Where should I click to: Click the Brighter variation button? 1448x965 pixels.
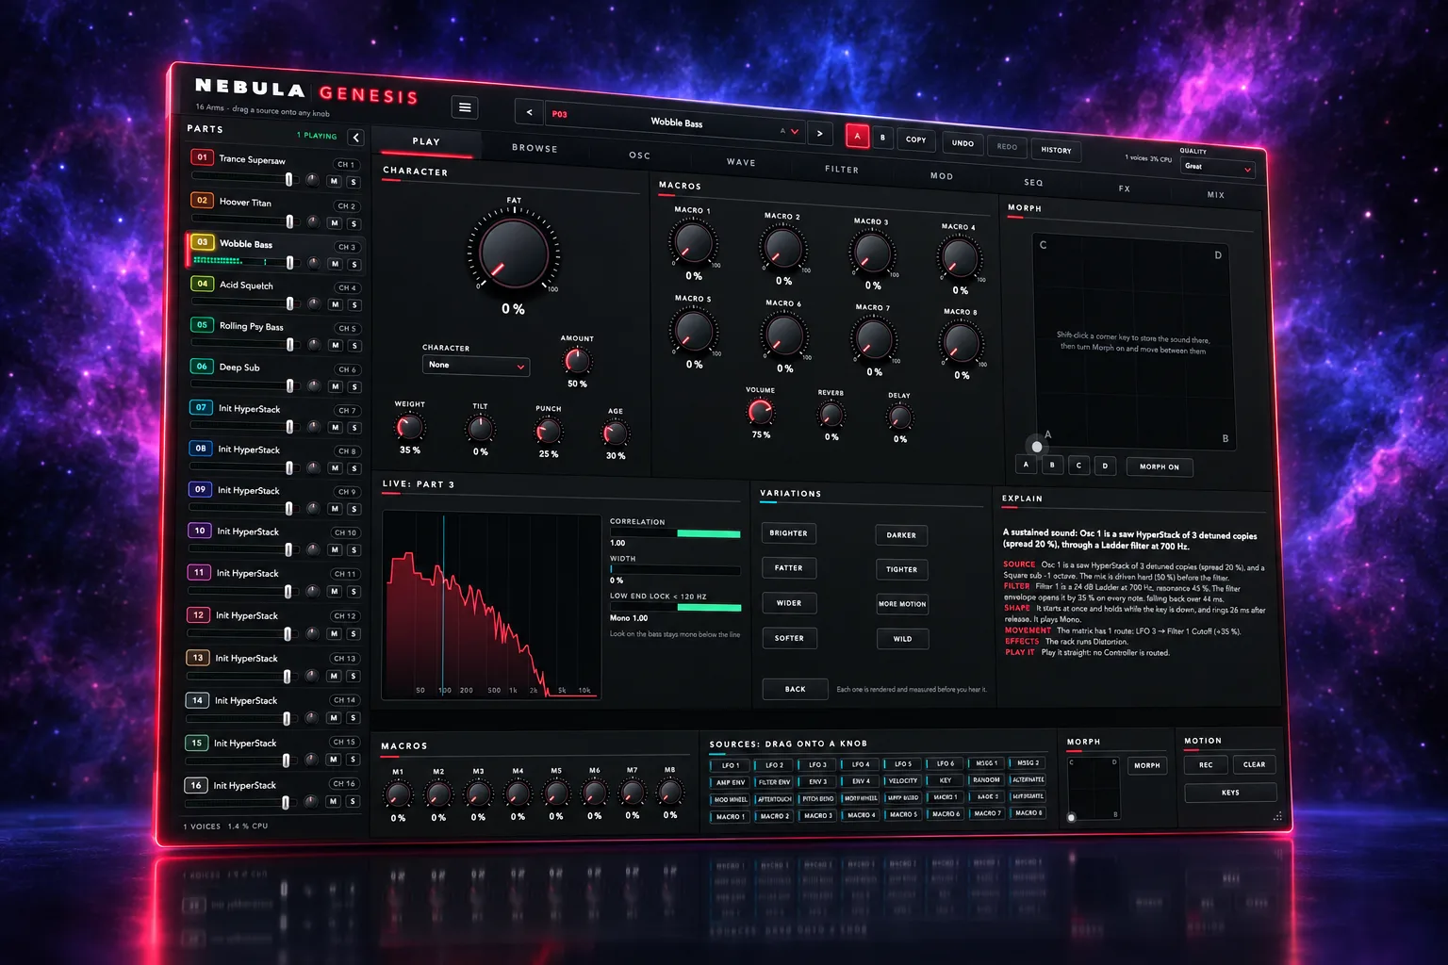(x=788, y=533)
